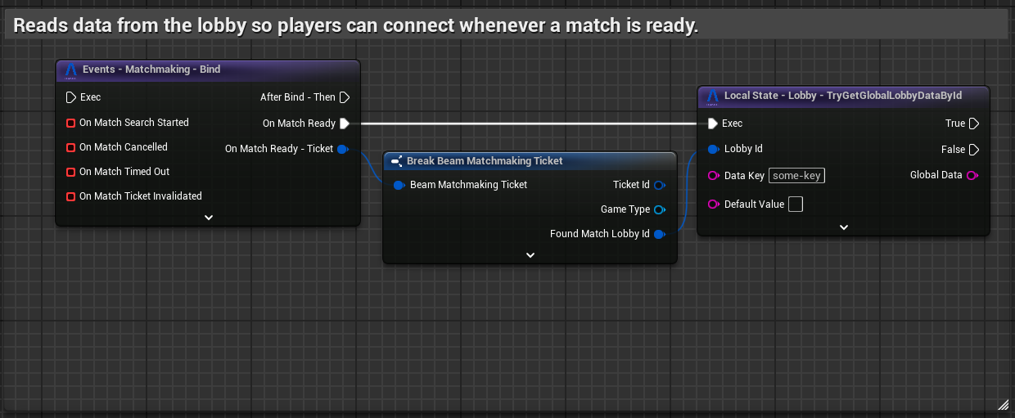Click the Global Data output pin
The width and height of the screenshot is (1015, 418).
pos(972,175)
